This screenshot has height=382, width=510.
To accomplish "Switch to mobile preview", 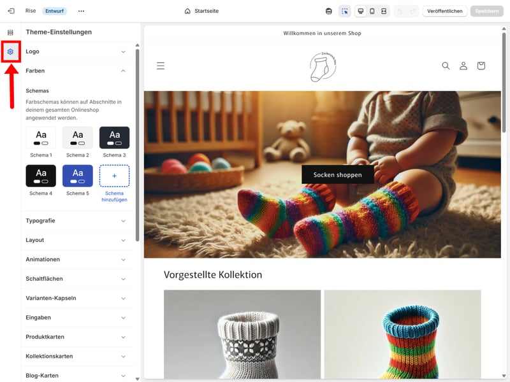I will point(372,11).
